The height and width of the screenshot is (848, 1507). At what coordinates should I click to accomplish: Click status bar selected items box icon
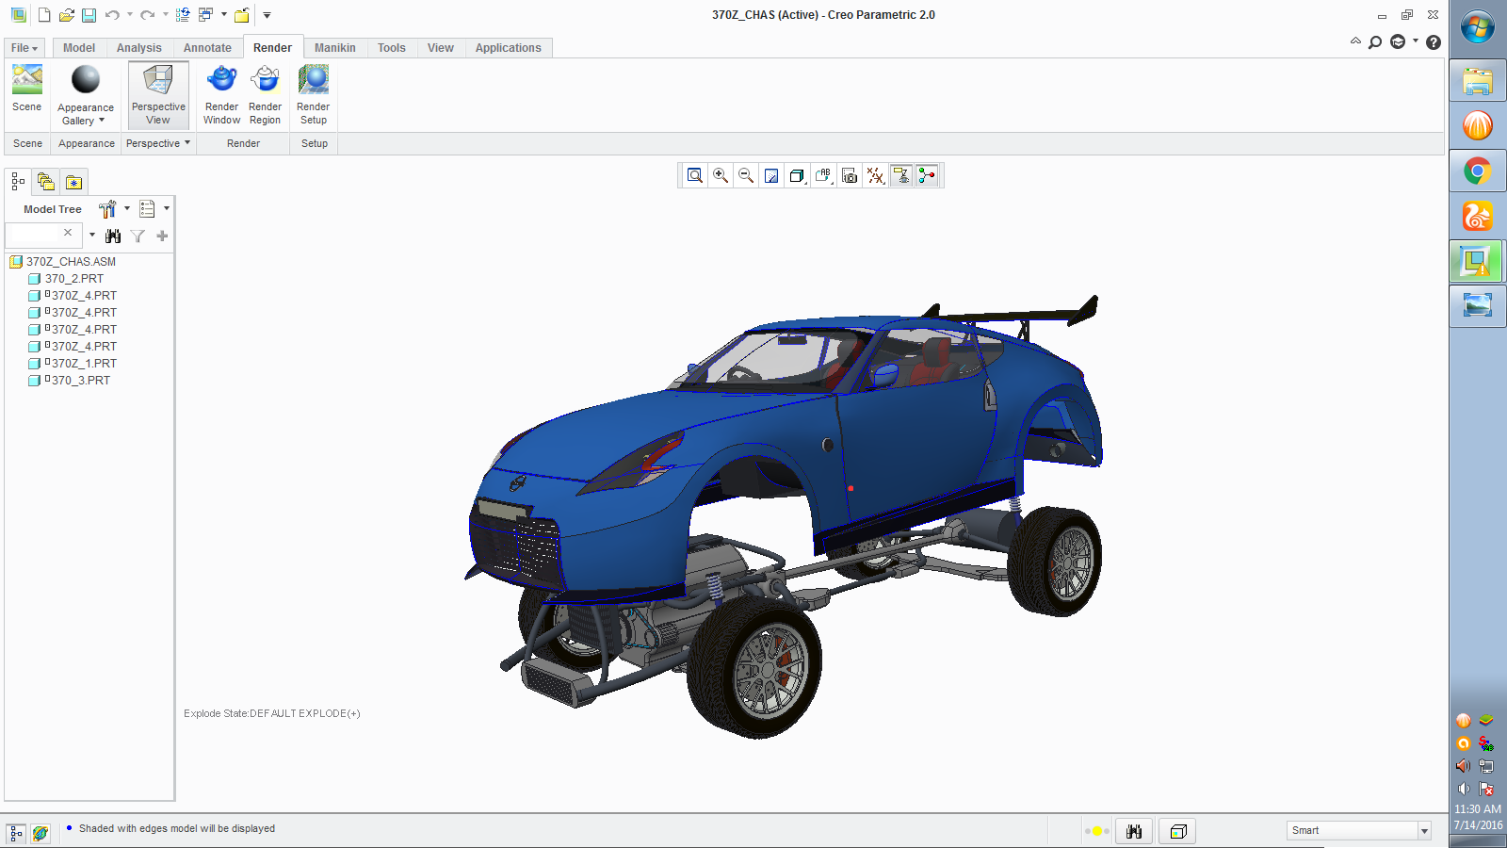coord(1177,831)
